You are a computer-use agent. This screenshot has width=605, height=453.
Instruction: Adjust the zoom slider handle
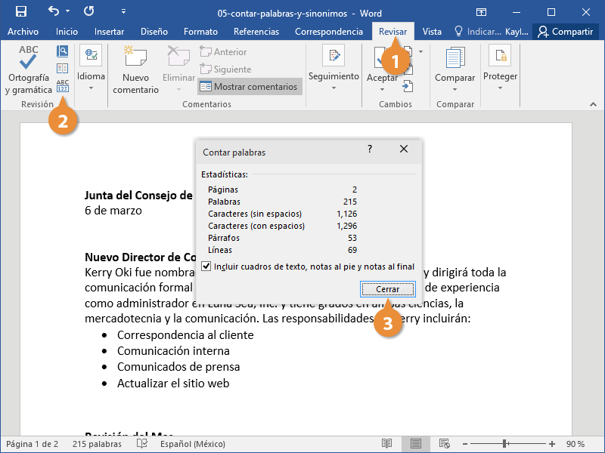tap(504, 444)
